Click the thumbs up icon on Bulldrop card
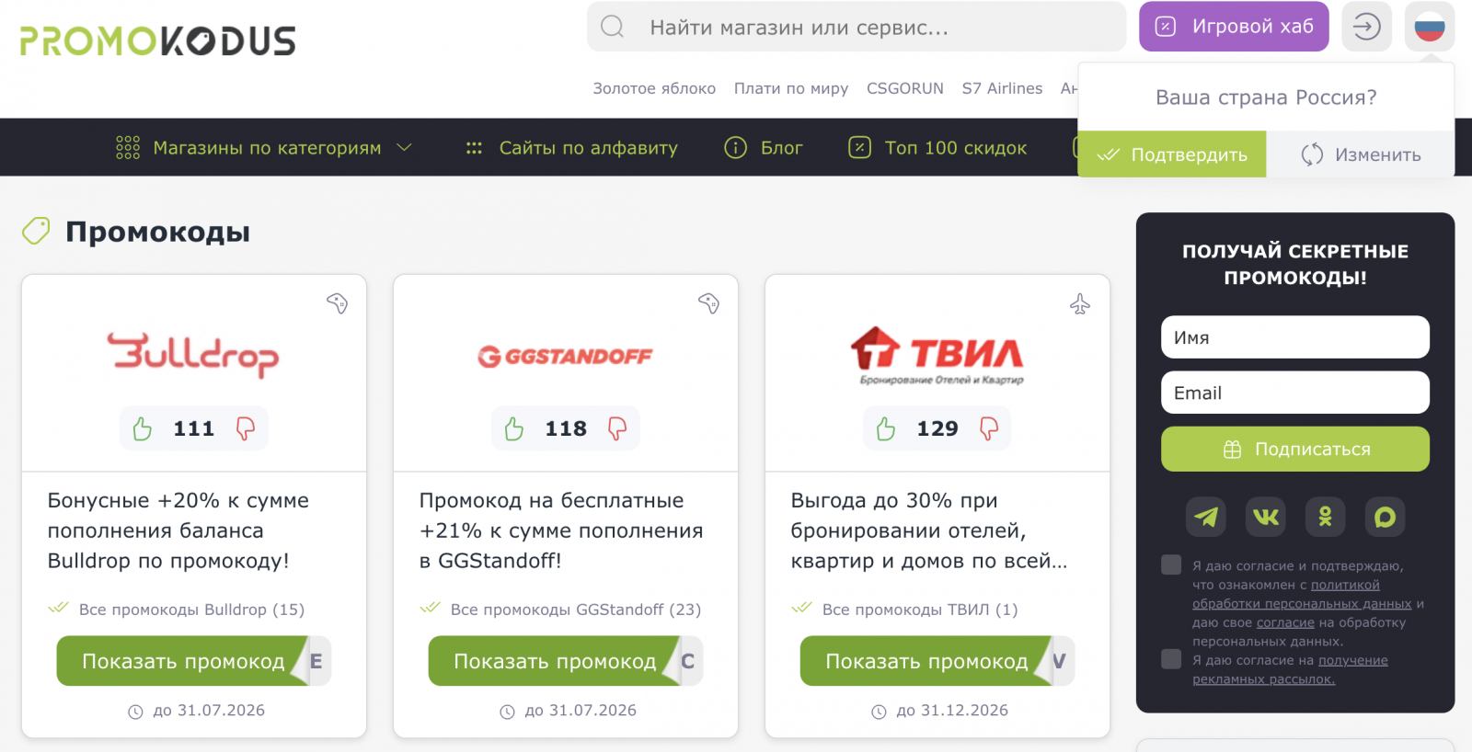The width and height of the screenshot is (1472, 752). (143, 428)
